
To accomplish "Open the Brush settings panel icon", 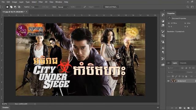I will pos(163,31).
